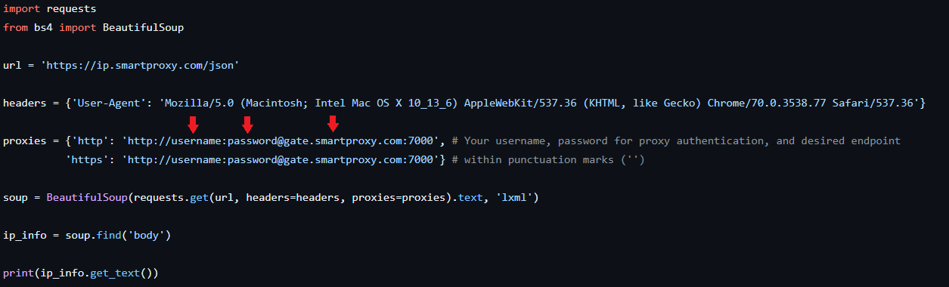
Task: Click the Mozilla/5.0 user agent string
Action: pos(540,103)
